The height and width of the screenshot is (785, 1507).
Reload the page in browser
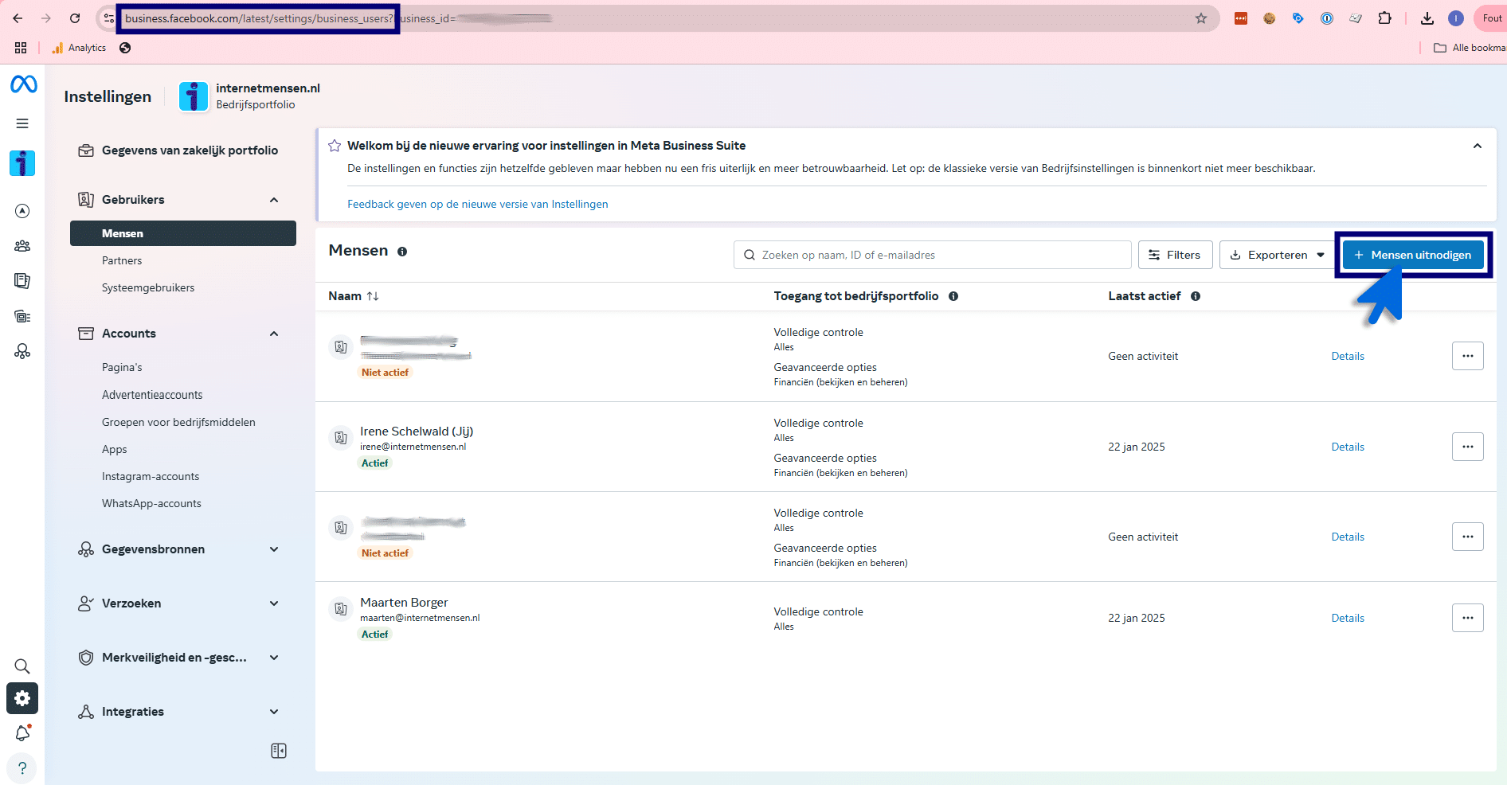[x=75, y=18]
